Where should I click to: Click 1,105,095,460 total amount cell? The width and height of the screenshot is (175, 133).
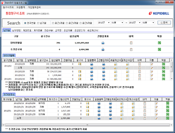click(82, 43)
